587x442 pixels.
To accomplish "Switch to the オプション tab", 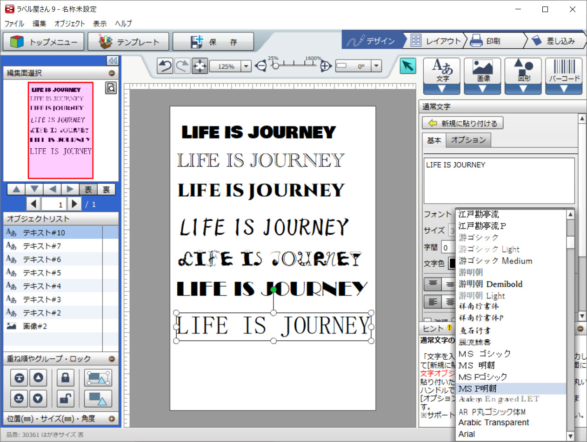I will [x=468, y=140].
